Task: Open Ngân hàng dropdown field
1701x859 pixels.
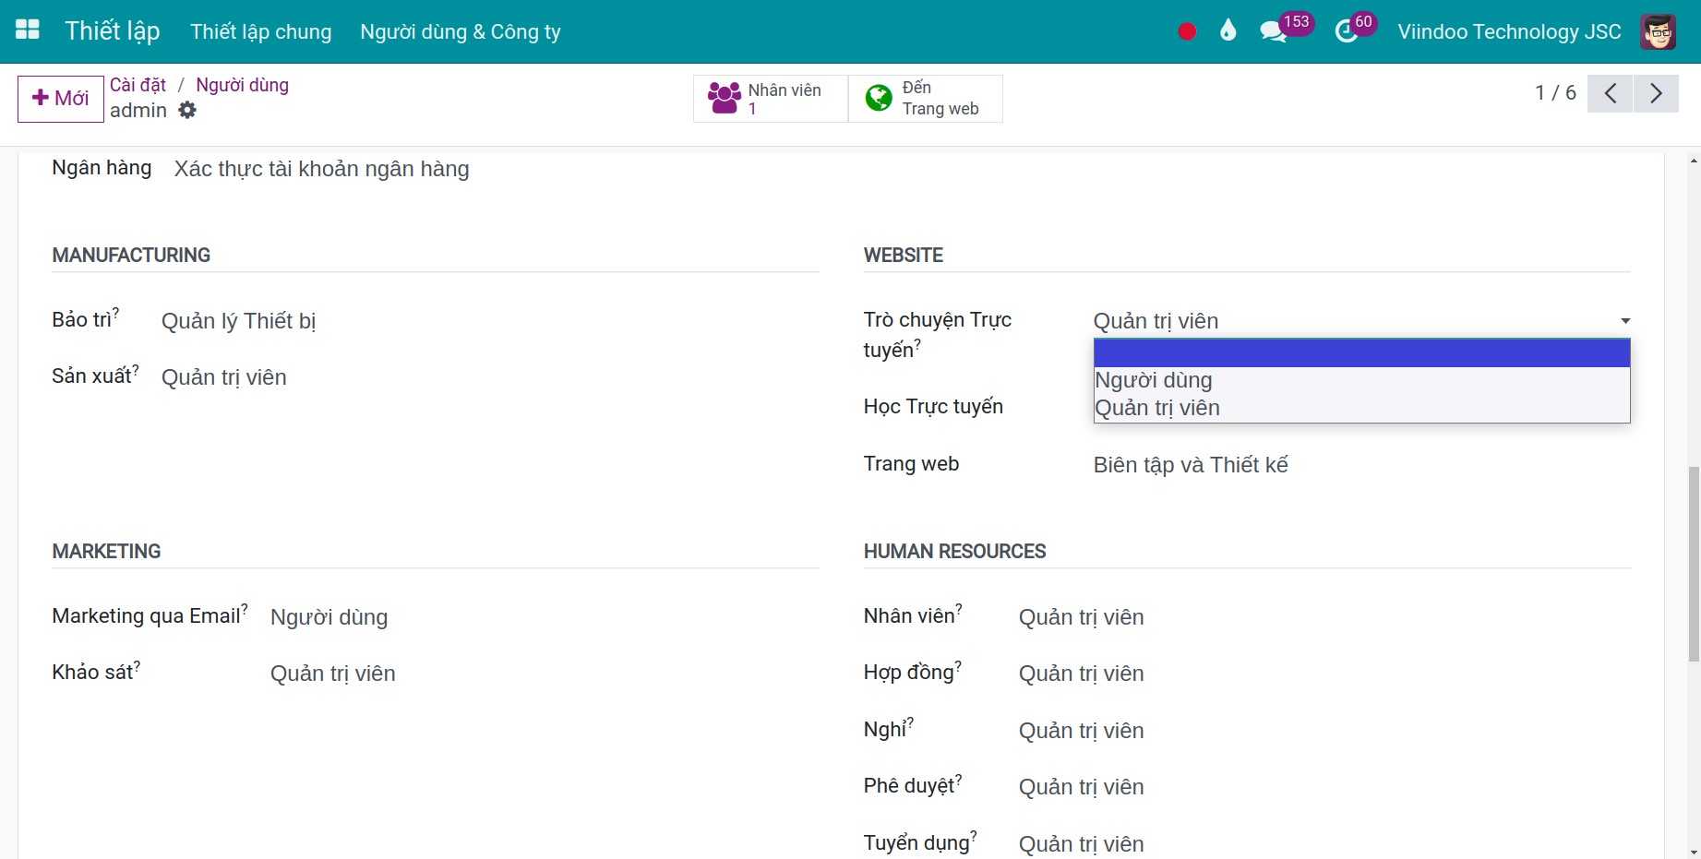Action: click(x=497, y=169)
